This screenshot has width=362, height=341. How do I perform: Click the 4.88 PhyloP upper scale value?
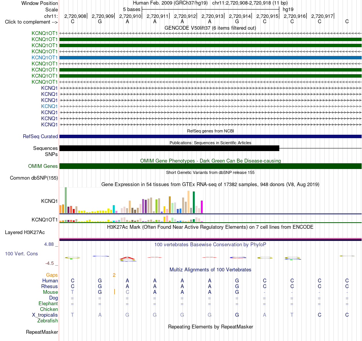[x=49, y=244]
